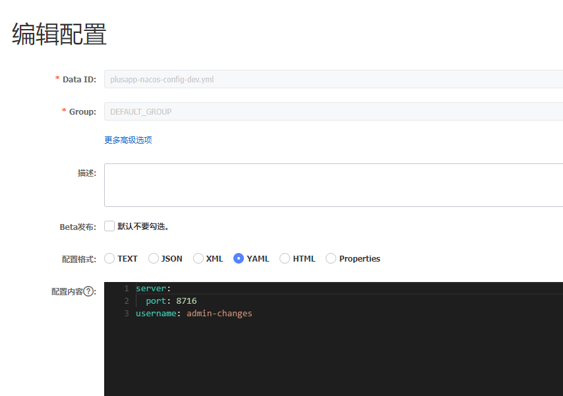This screenshot has width=563, height=396.
Task: Select the YAML format radio button
Action: [239, 258]
